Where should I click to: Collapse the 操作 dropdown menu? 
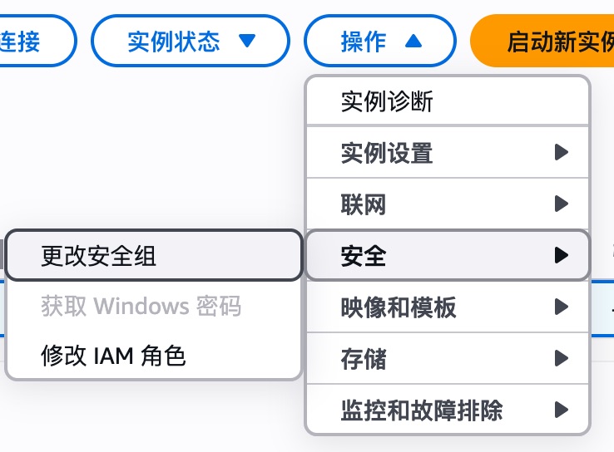pyautogui.click(x=380, y=40)
